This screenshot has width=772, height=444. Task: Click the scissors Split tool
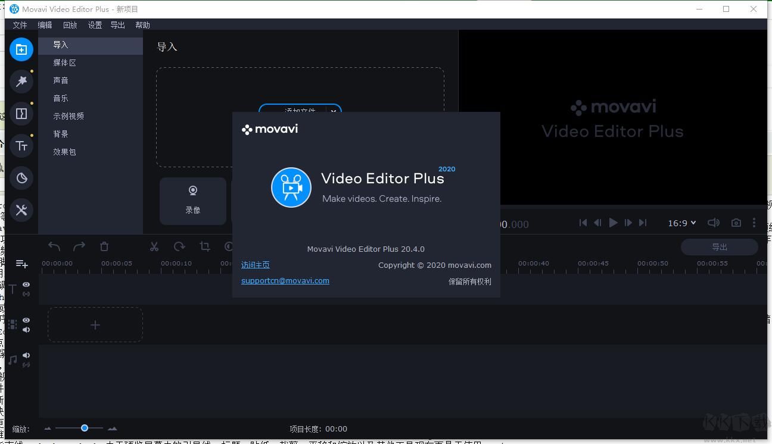(154, 246)
